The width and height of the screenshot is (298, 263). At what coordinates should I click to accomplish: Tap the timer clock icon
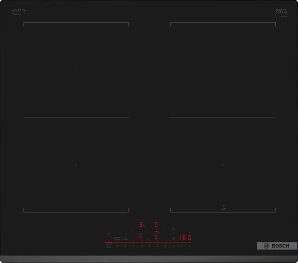coord(173,238)
